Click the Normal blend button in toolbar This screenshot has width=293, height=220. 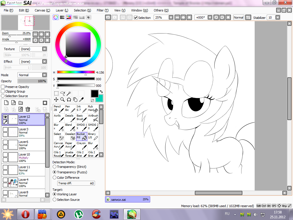coord(239,17)
